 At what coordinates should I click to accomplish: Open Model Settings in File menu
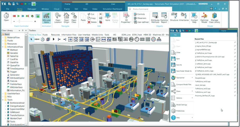tap(179, 105)
